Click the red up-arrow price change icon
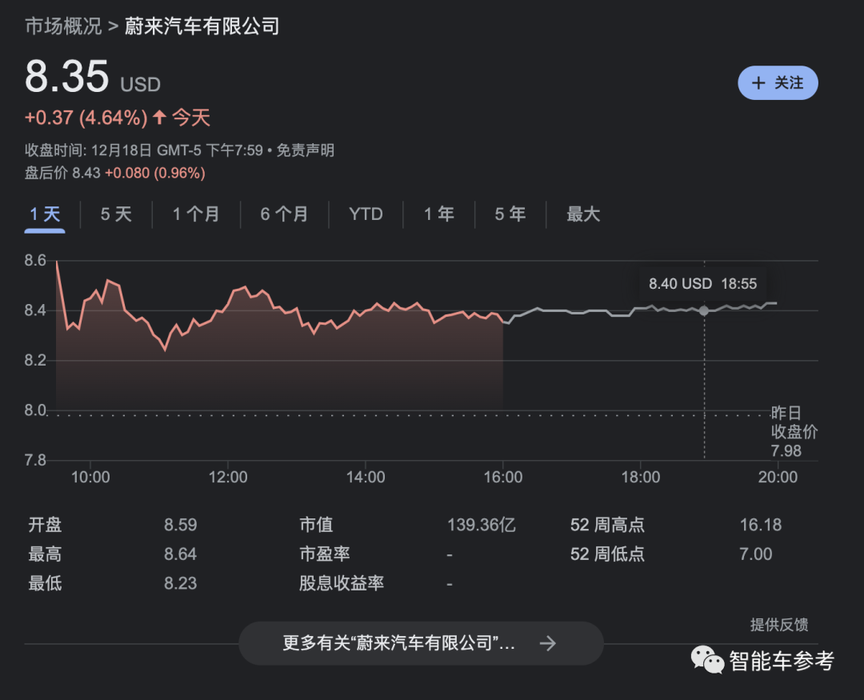 (x=159, y=118)
